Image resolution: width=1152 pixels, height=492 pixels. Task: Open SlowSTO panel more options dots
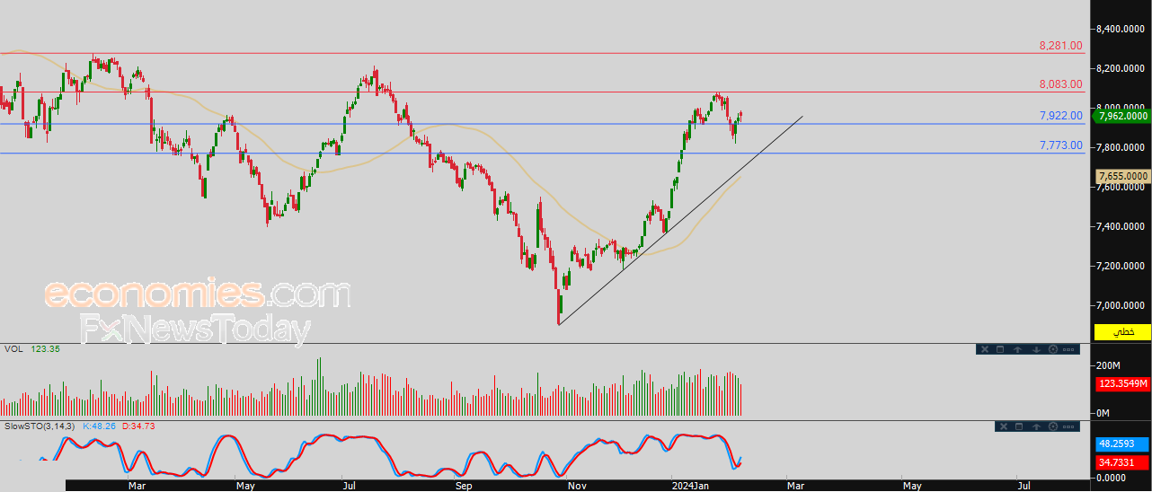tap(1070, 426)
